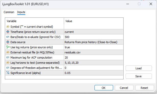
Task: Open the Data source value dropdown
Action: [x=93, y=42]
